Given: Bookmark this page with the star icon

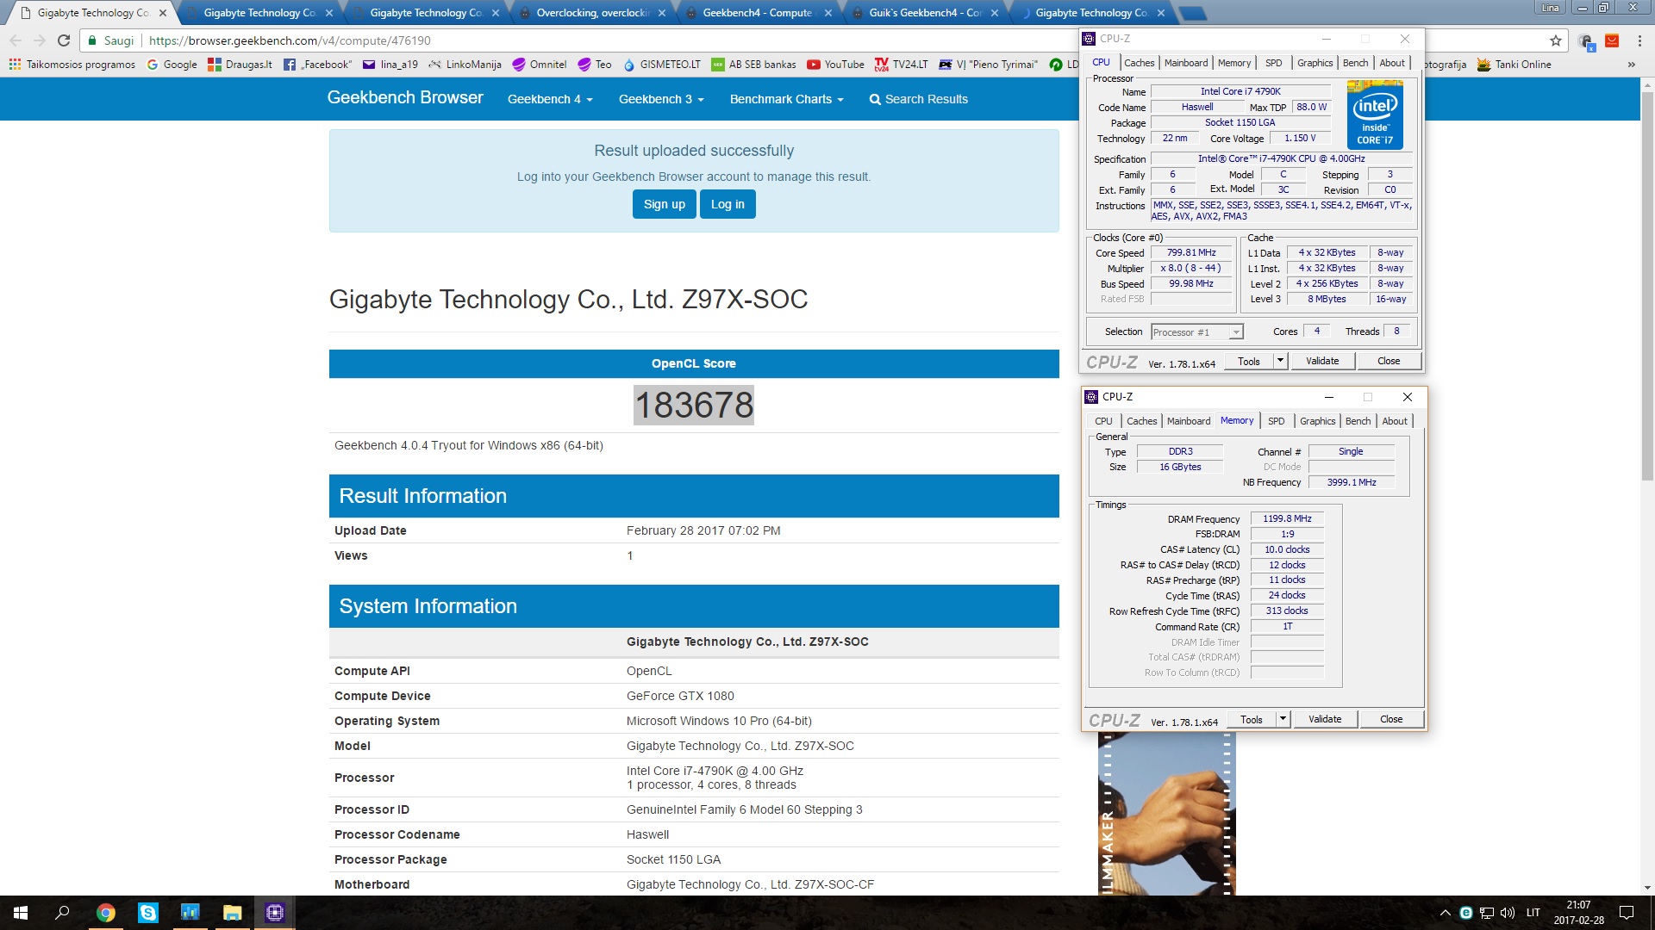Looking at the screenshot, I should tap(1555, 40).
